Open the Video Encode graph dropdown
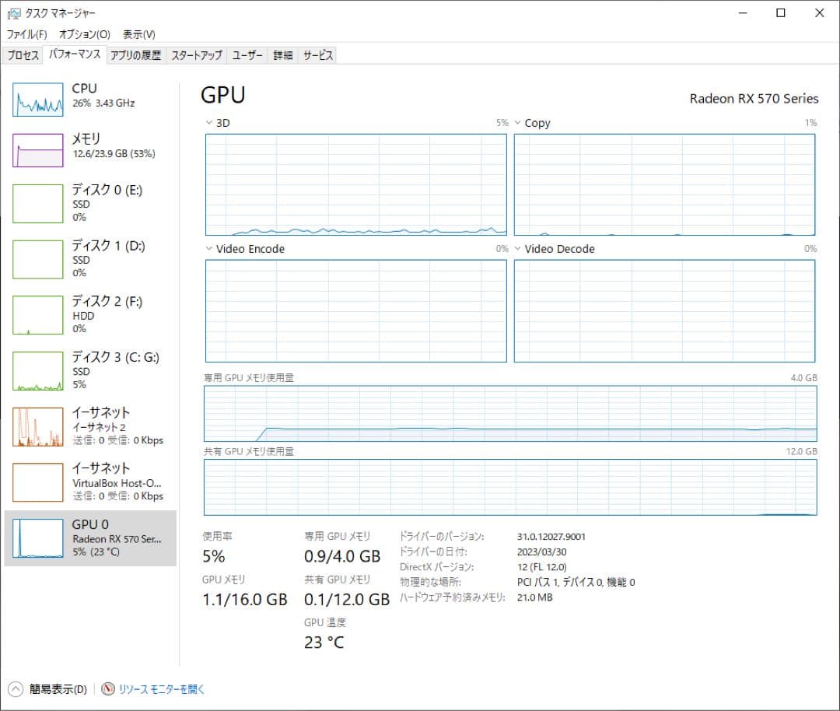 click(x=209, y=248)
